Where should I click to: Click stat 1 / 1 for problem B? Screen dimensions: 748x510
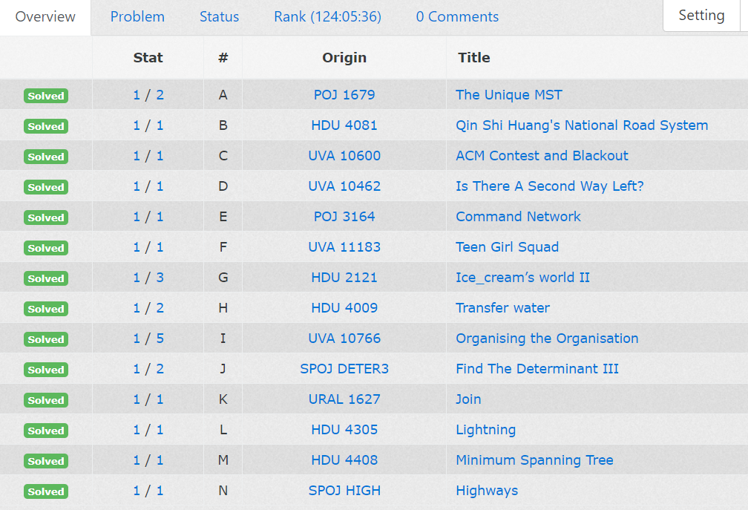tap(148, 125)
